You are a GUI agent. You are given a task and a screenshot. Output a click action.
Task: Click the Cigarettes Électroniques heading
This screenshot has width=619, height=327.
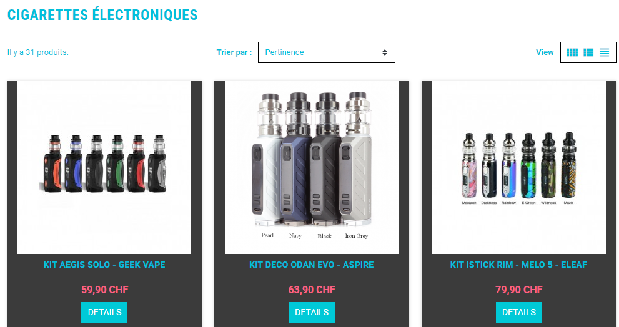click(102, 15)
